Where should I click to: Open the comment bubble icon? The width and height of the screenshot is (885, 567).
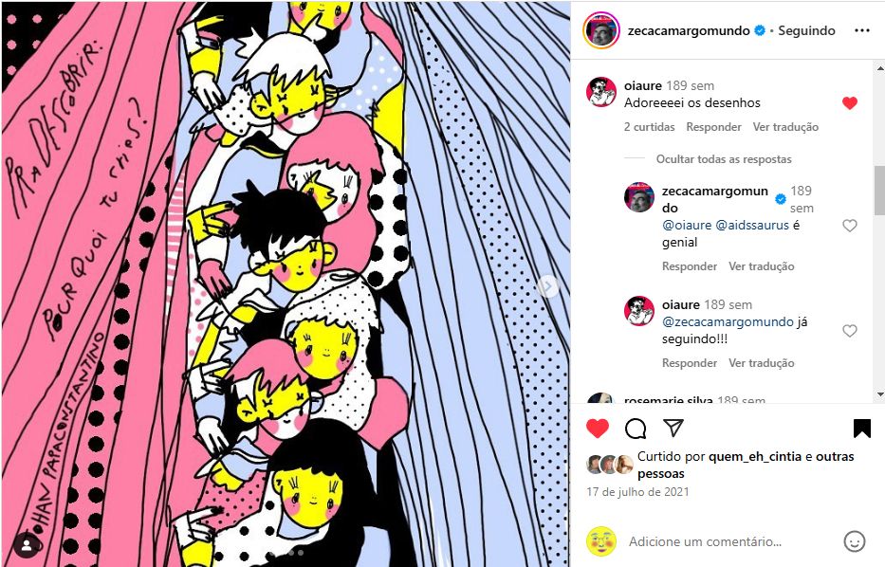pyautogui.click(x=636, y=429)
